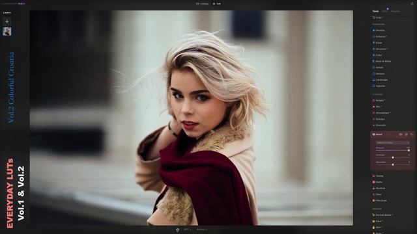
Task: Open the share icon at top right
Action: tap(412, 4)
